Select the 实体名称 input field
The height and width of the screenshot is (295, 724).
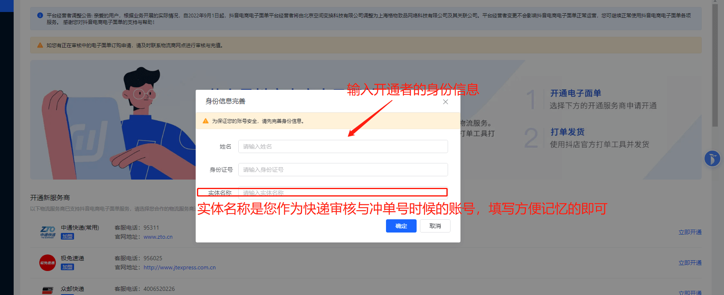coord(343,192)
